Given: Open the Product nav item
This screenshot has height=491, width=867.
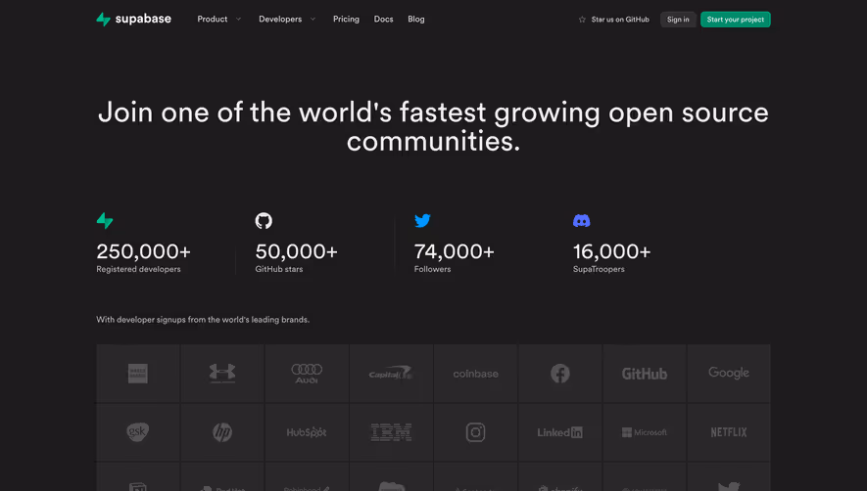Looking at the screenshot, I should click(x=213, y=20).
